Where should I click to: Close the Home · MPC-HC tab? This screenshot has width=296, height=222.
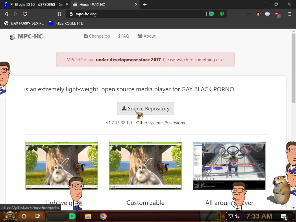coord(136,4)
